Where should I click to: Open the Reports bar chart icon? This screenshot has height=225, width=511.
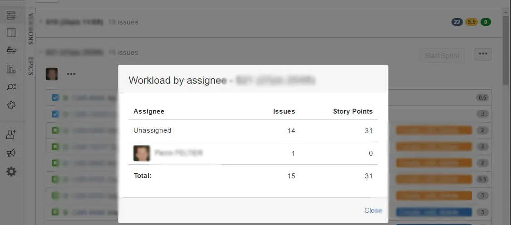[11, 69]
